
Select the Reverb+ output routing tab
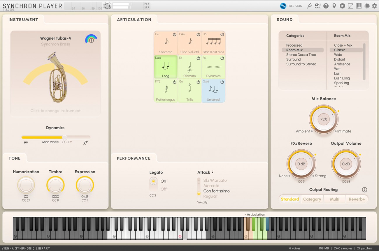pos(357,199)
